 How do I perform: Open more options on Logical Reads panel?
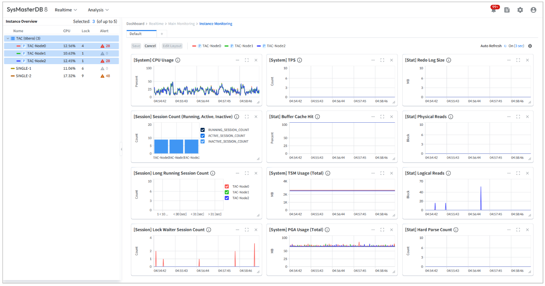[x=509, y=173]
